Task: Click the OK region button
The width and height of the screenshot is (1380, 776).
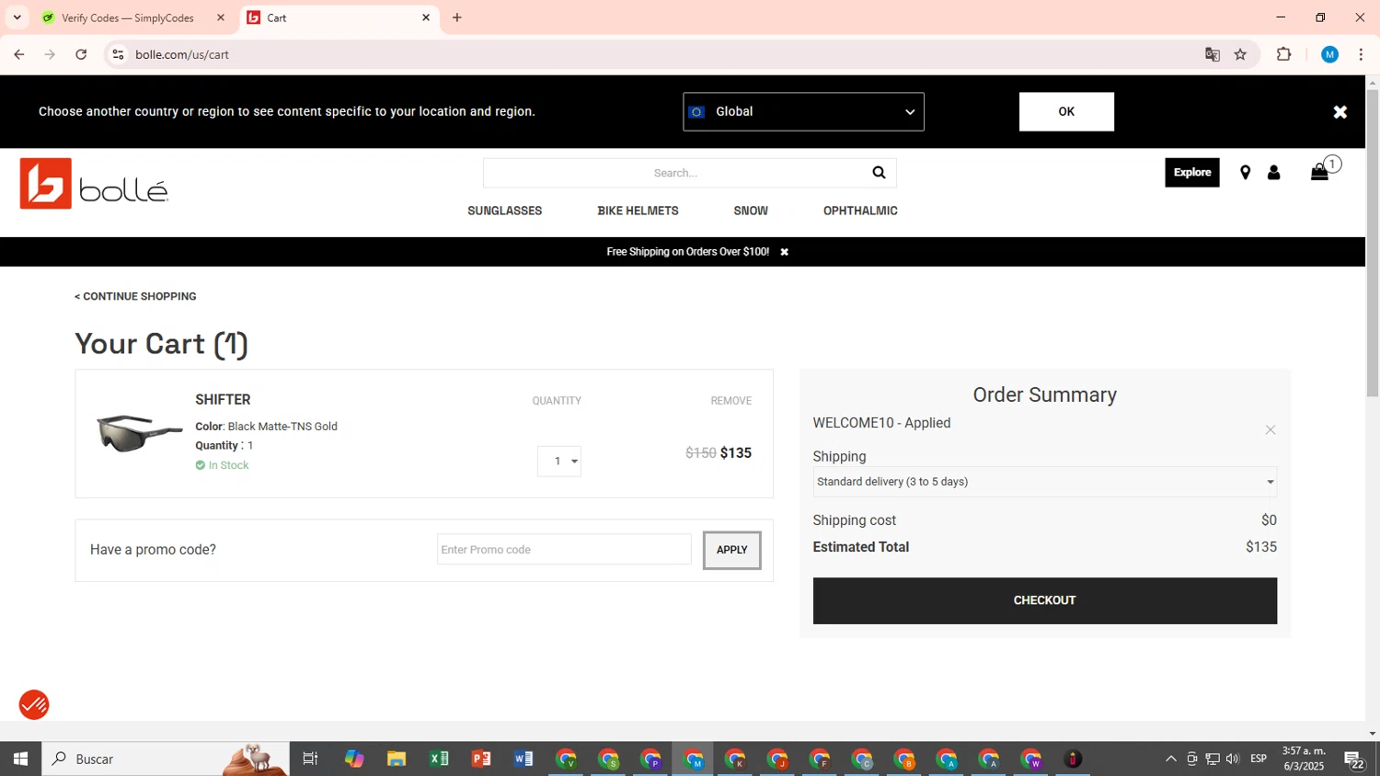Action: point(1066,111)
